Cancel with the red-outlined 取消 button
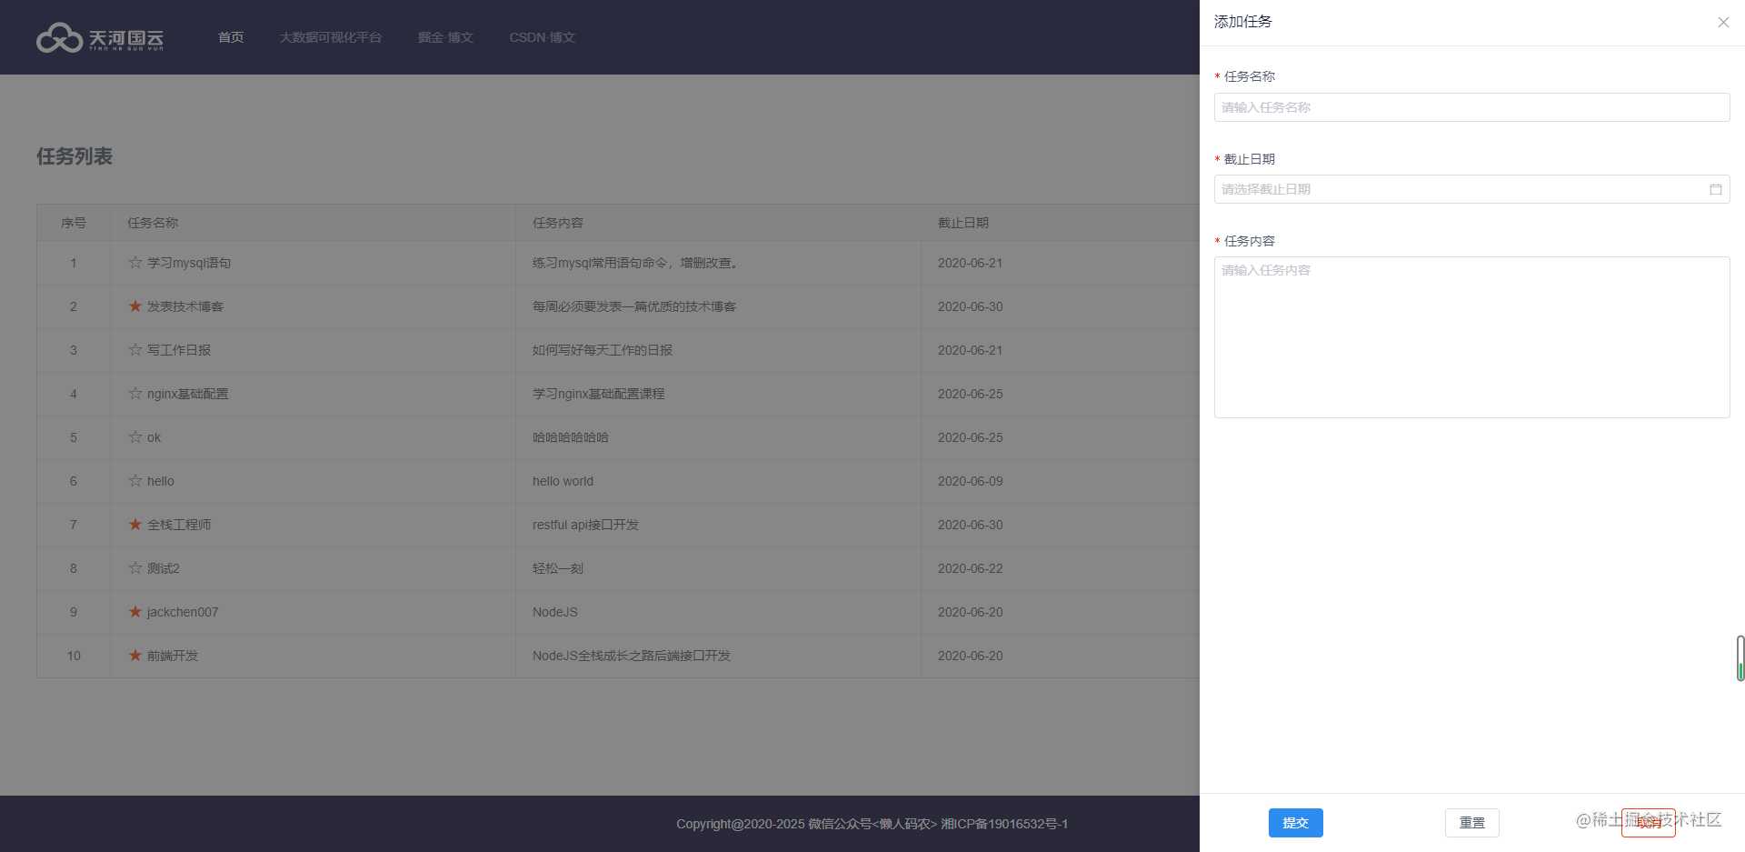 coord(1649,823)
